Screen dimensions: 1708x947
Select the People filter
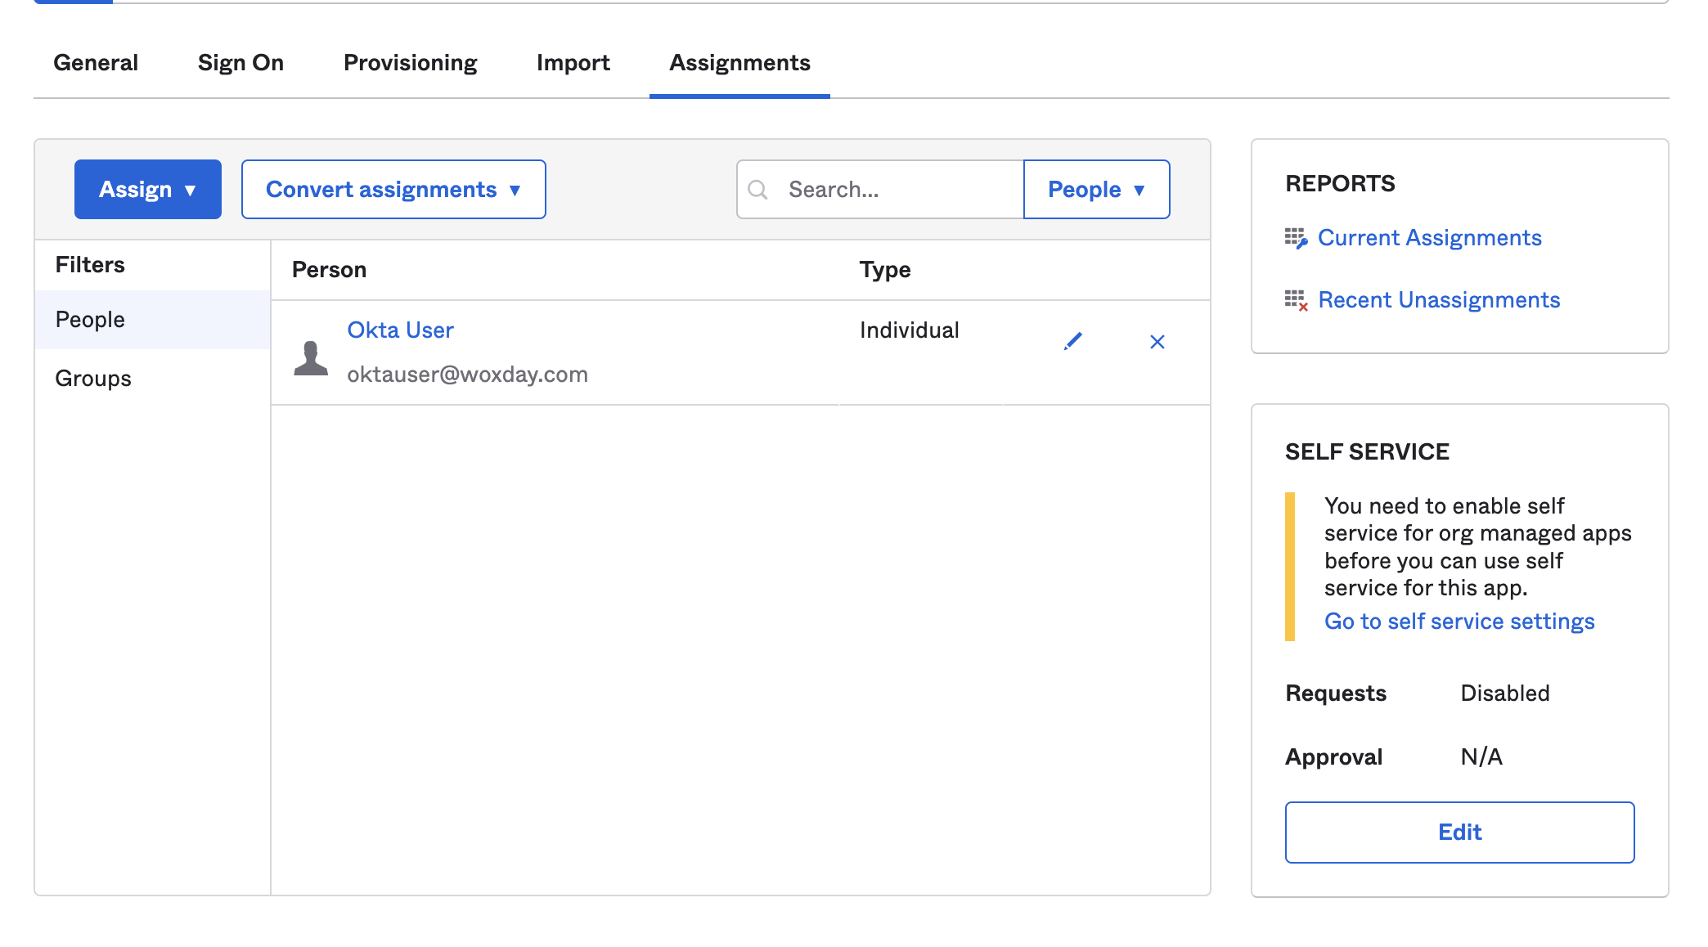click(x=152, y=320)
